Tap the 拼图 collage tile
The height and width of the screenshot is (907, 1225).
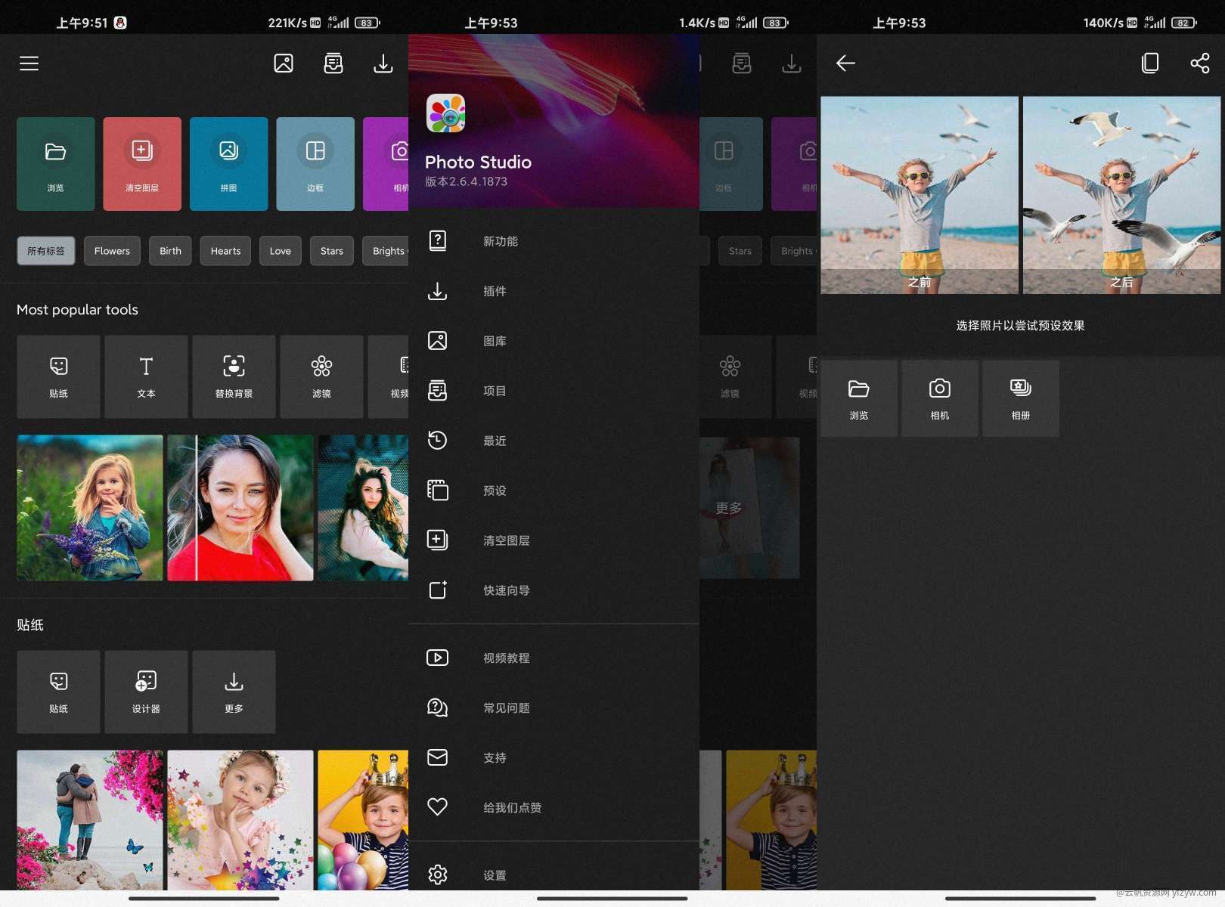(228, 163)
